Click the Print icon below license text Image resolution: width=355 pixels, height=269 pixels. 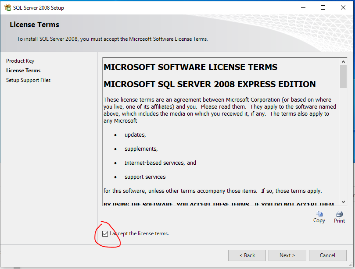[339, 214]
